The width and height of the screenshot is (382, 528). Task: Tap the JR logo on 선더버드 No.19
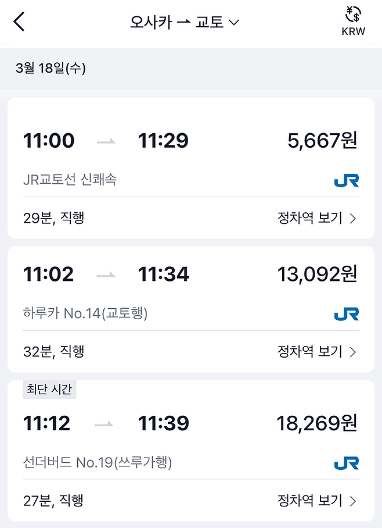(347, 464)
